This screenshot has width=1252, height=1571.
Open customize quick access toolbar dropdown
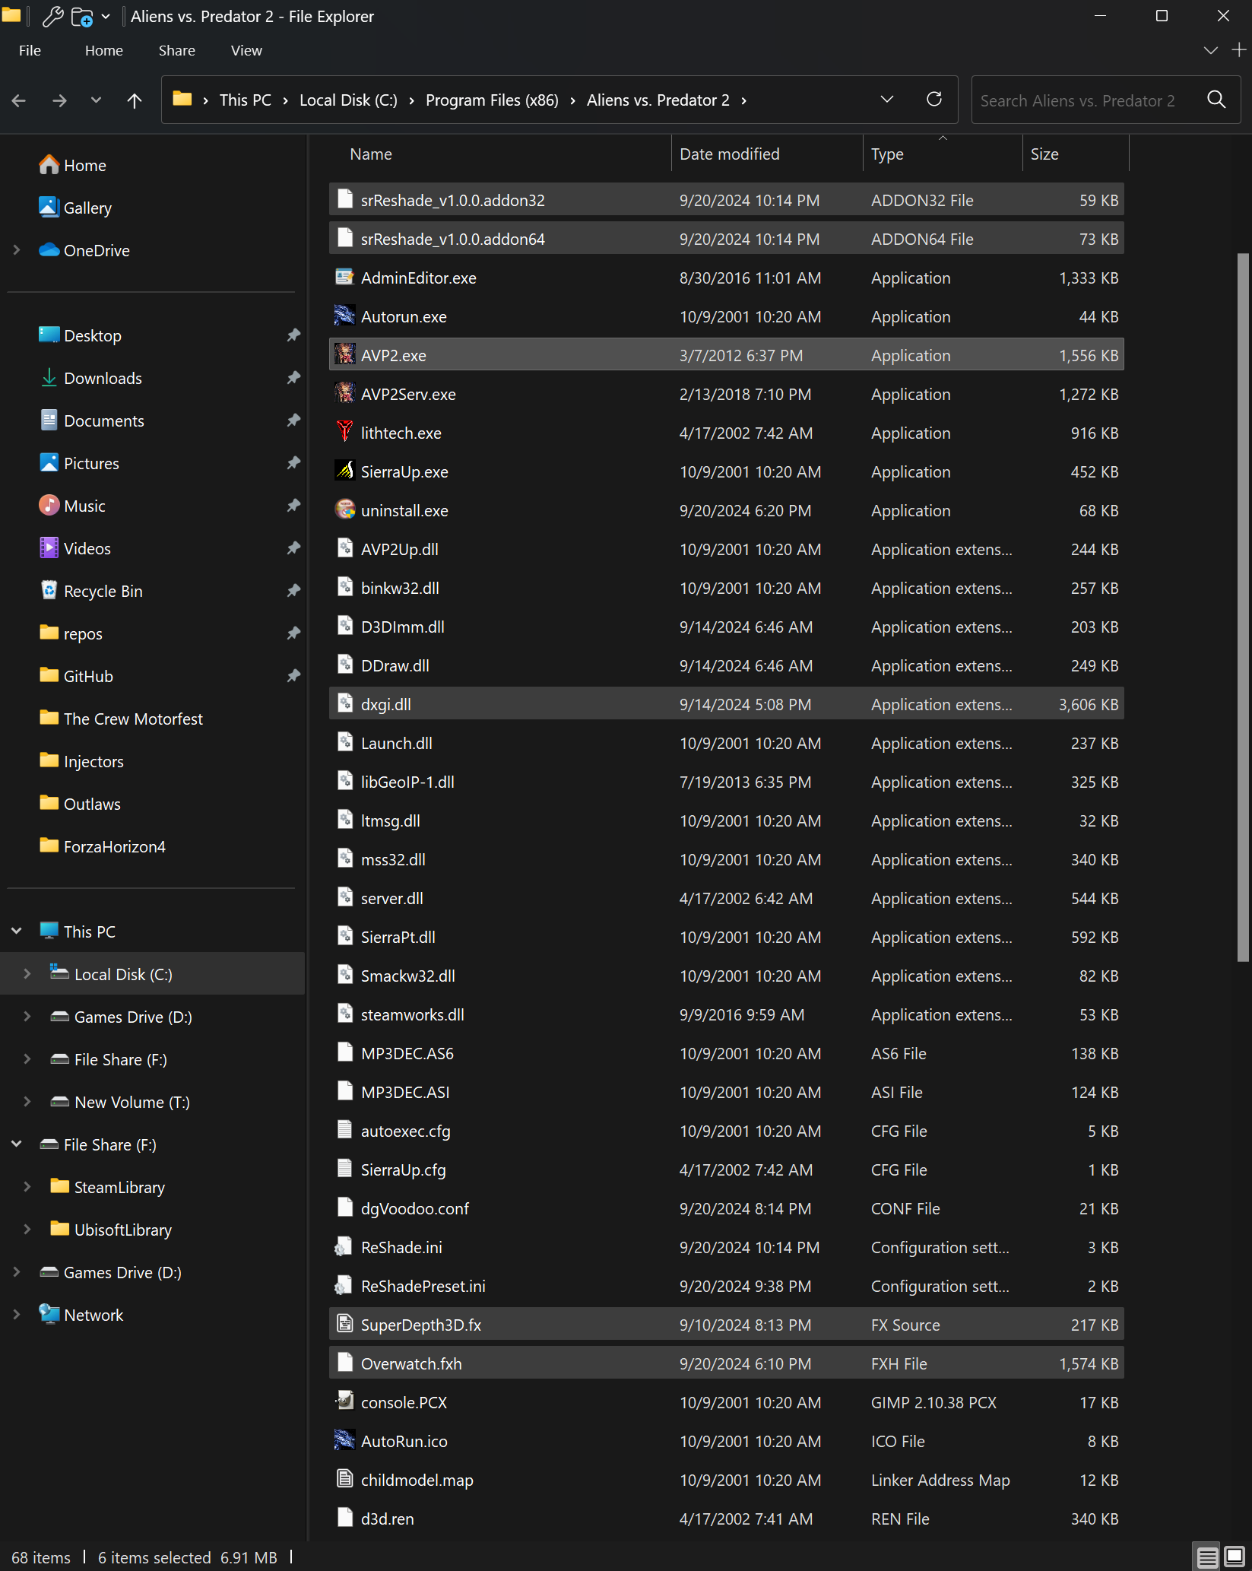pyautogui.click(x=106, y=16)
